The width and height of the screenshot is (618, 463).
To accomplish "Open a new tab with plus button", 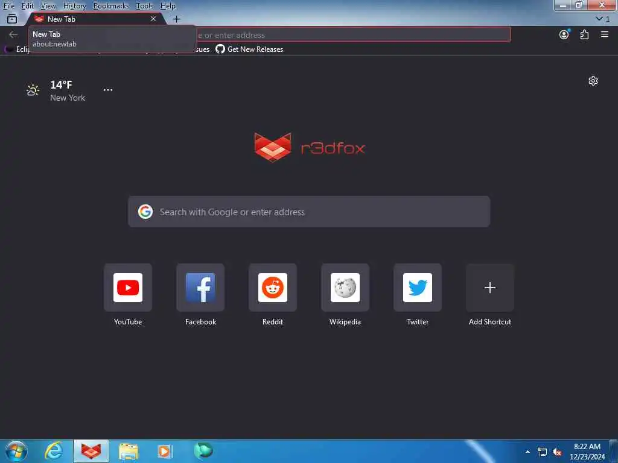I will pos(177,19).
